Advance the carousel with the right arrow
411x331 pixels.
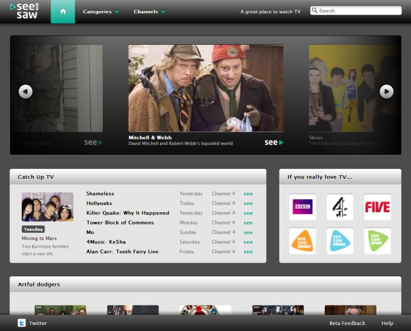(386, 91)
